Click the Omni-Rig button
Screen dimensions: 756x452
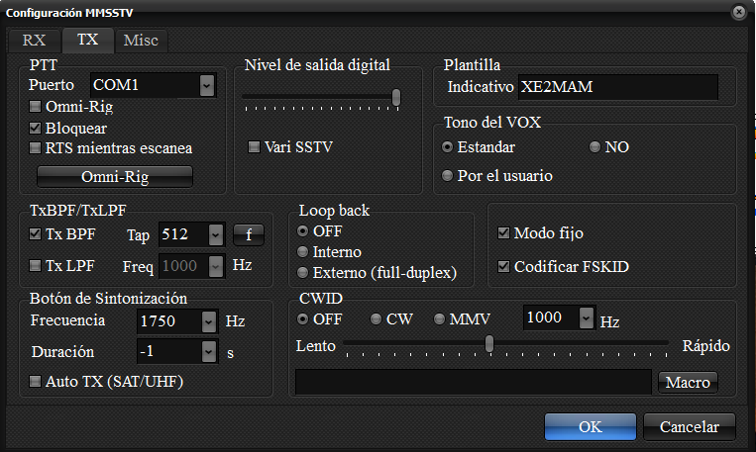(115, 177)
